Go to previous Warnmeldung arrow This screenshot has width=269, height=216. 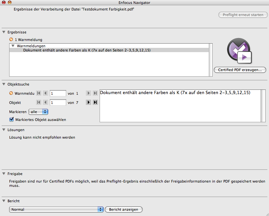tap(46, 93)
